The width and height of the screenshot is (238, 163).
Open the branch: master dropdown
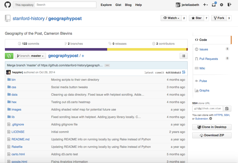coord(30,56)
